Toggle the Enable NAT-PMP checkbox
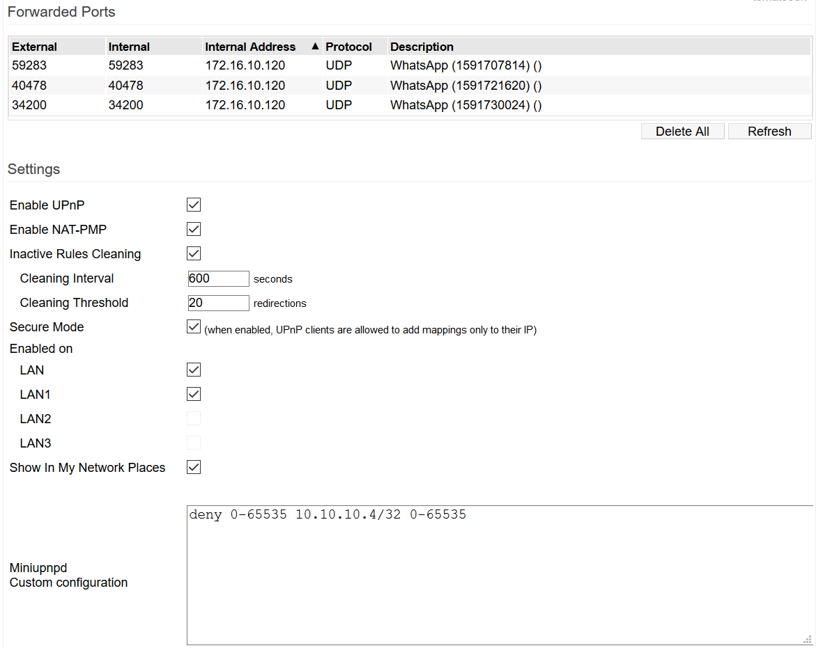Image resolution: width=816 pixels, height=648 pixels. 194,229
